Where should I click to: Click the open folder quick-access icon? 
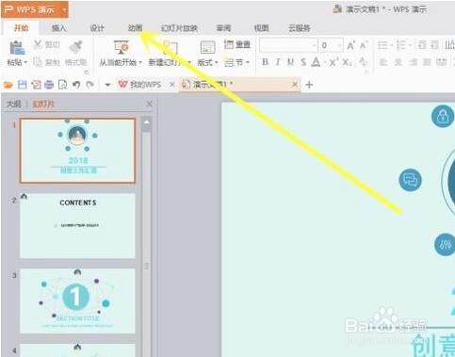click(x=8, y=85)
